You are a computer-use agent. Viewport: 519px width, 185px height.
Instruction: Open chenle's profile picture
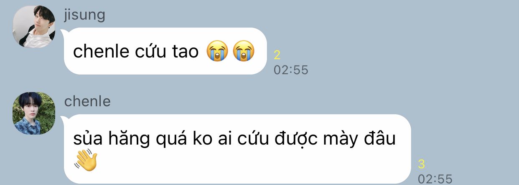point(34,113)
